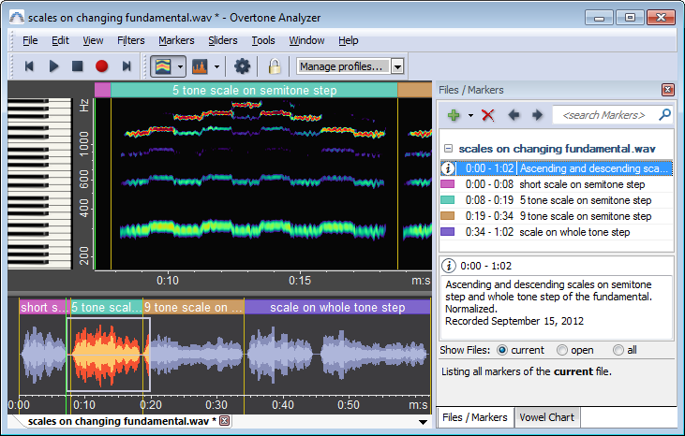685x436 pixels.
Task: Click the search Markers field
Action: (603, 115)
